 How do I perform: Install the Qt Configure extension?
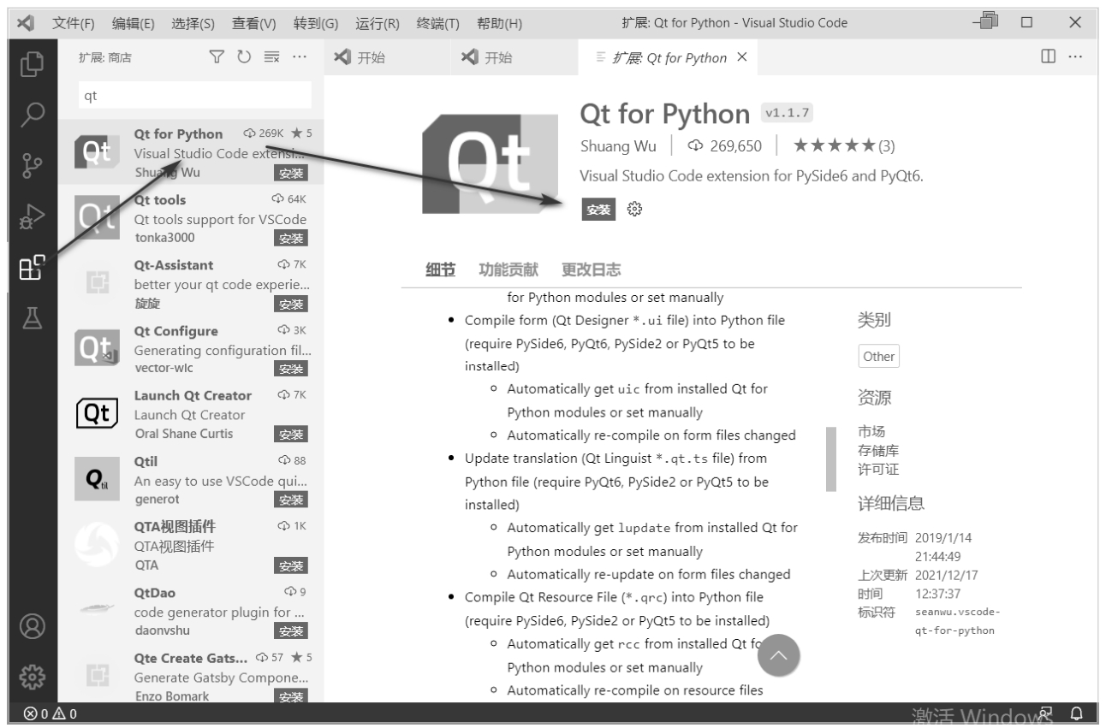pyautogui.click(x=291, y=369)
